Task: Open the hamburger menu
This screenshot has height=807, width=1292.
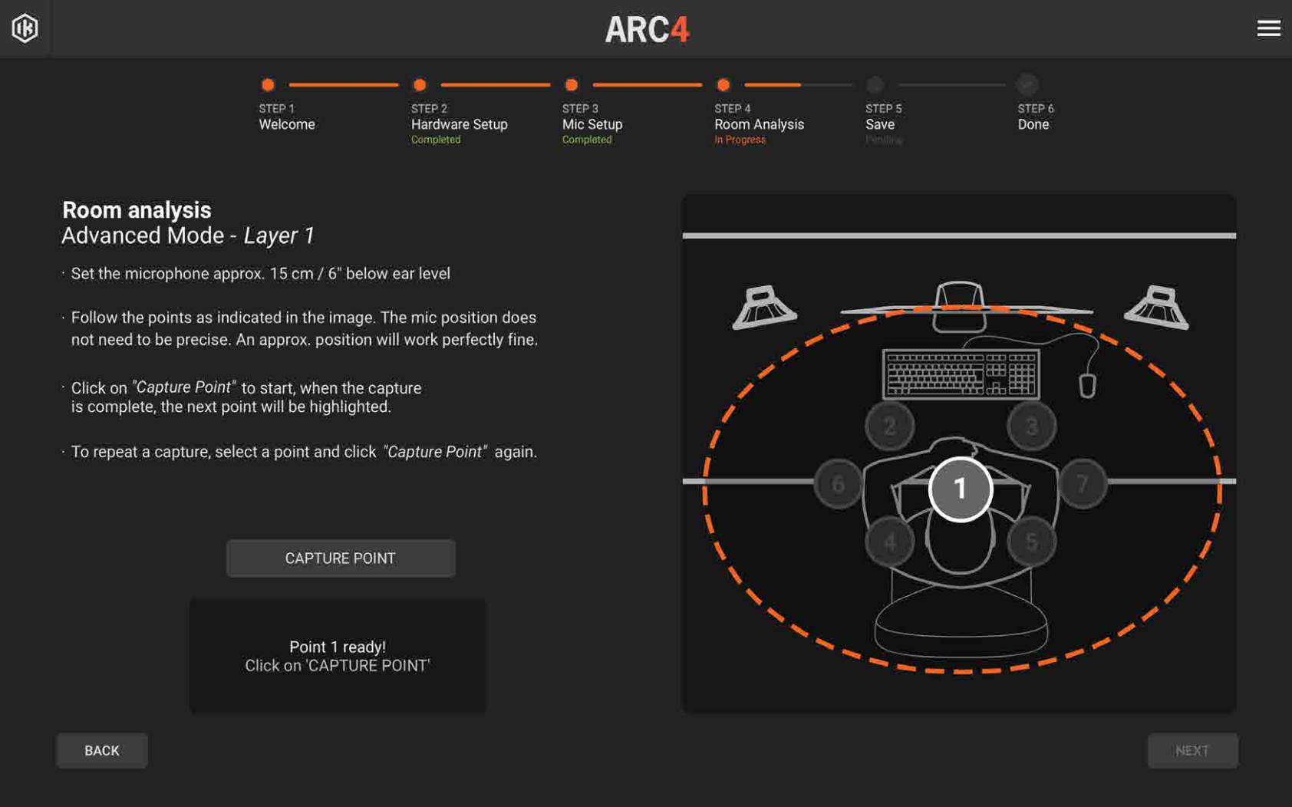Action: pos(1268,28)
